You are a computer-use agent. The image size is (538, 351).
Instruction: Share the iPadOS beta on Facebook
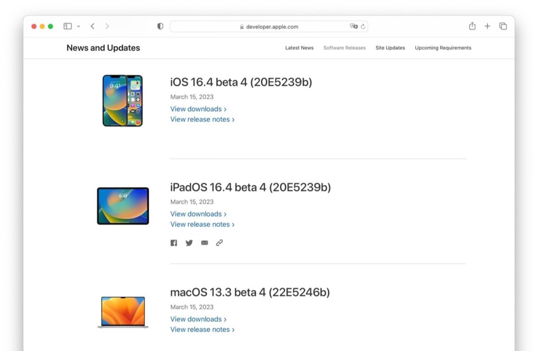coord(174,242)
